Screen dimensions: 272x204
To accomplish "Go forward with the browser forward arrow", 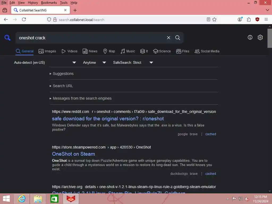I will (15, 19).
